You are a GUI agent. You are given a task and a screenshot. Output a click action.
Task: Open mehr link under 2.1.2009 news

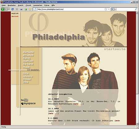point(117,121)
